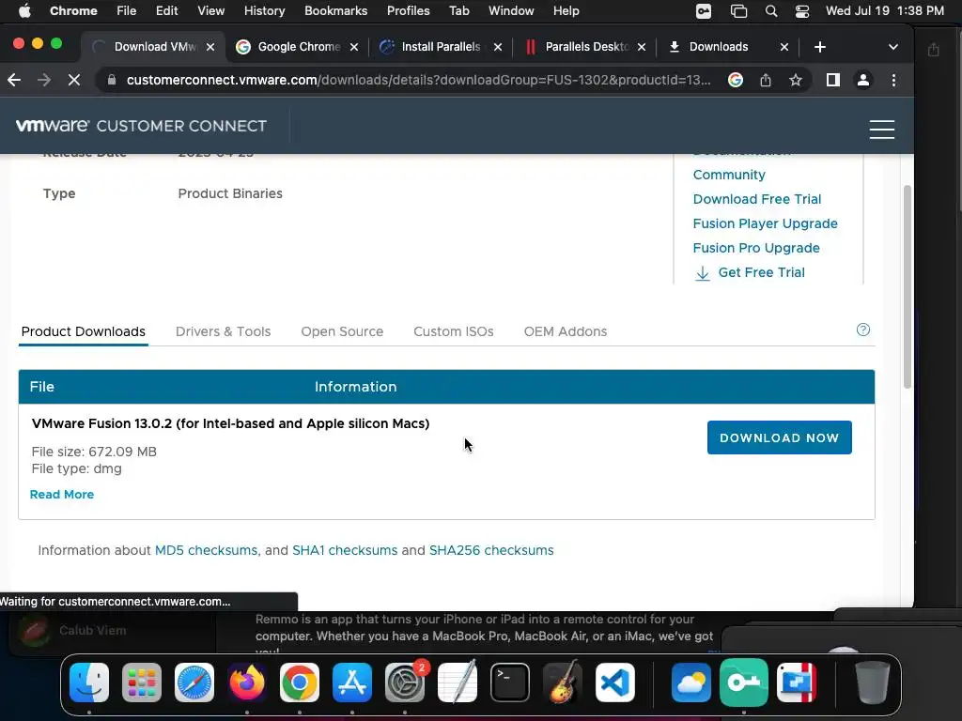The height and width of the screenshot is (721, 962).
Task: Open the Bookmarks menu
Action: [x=335, y=11]
